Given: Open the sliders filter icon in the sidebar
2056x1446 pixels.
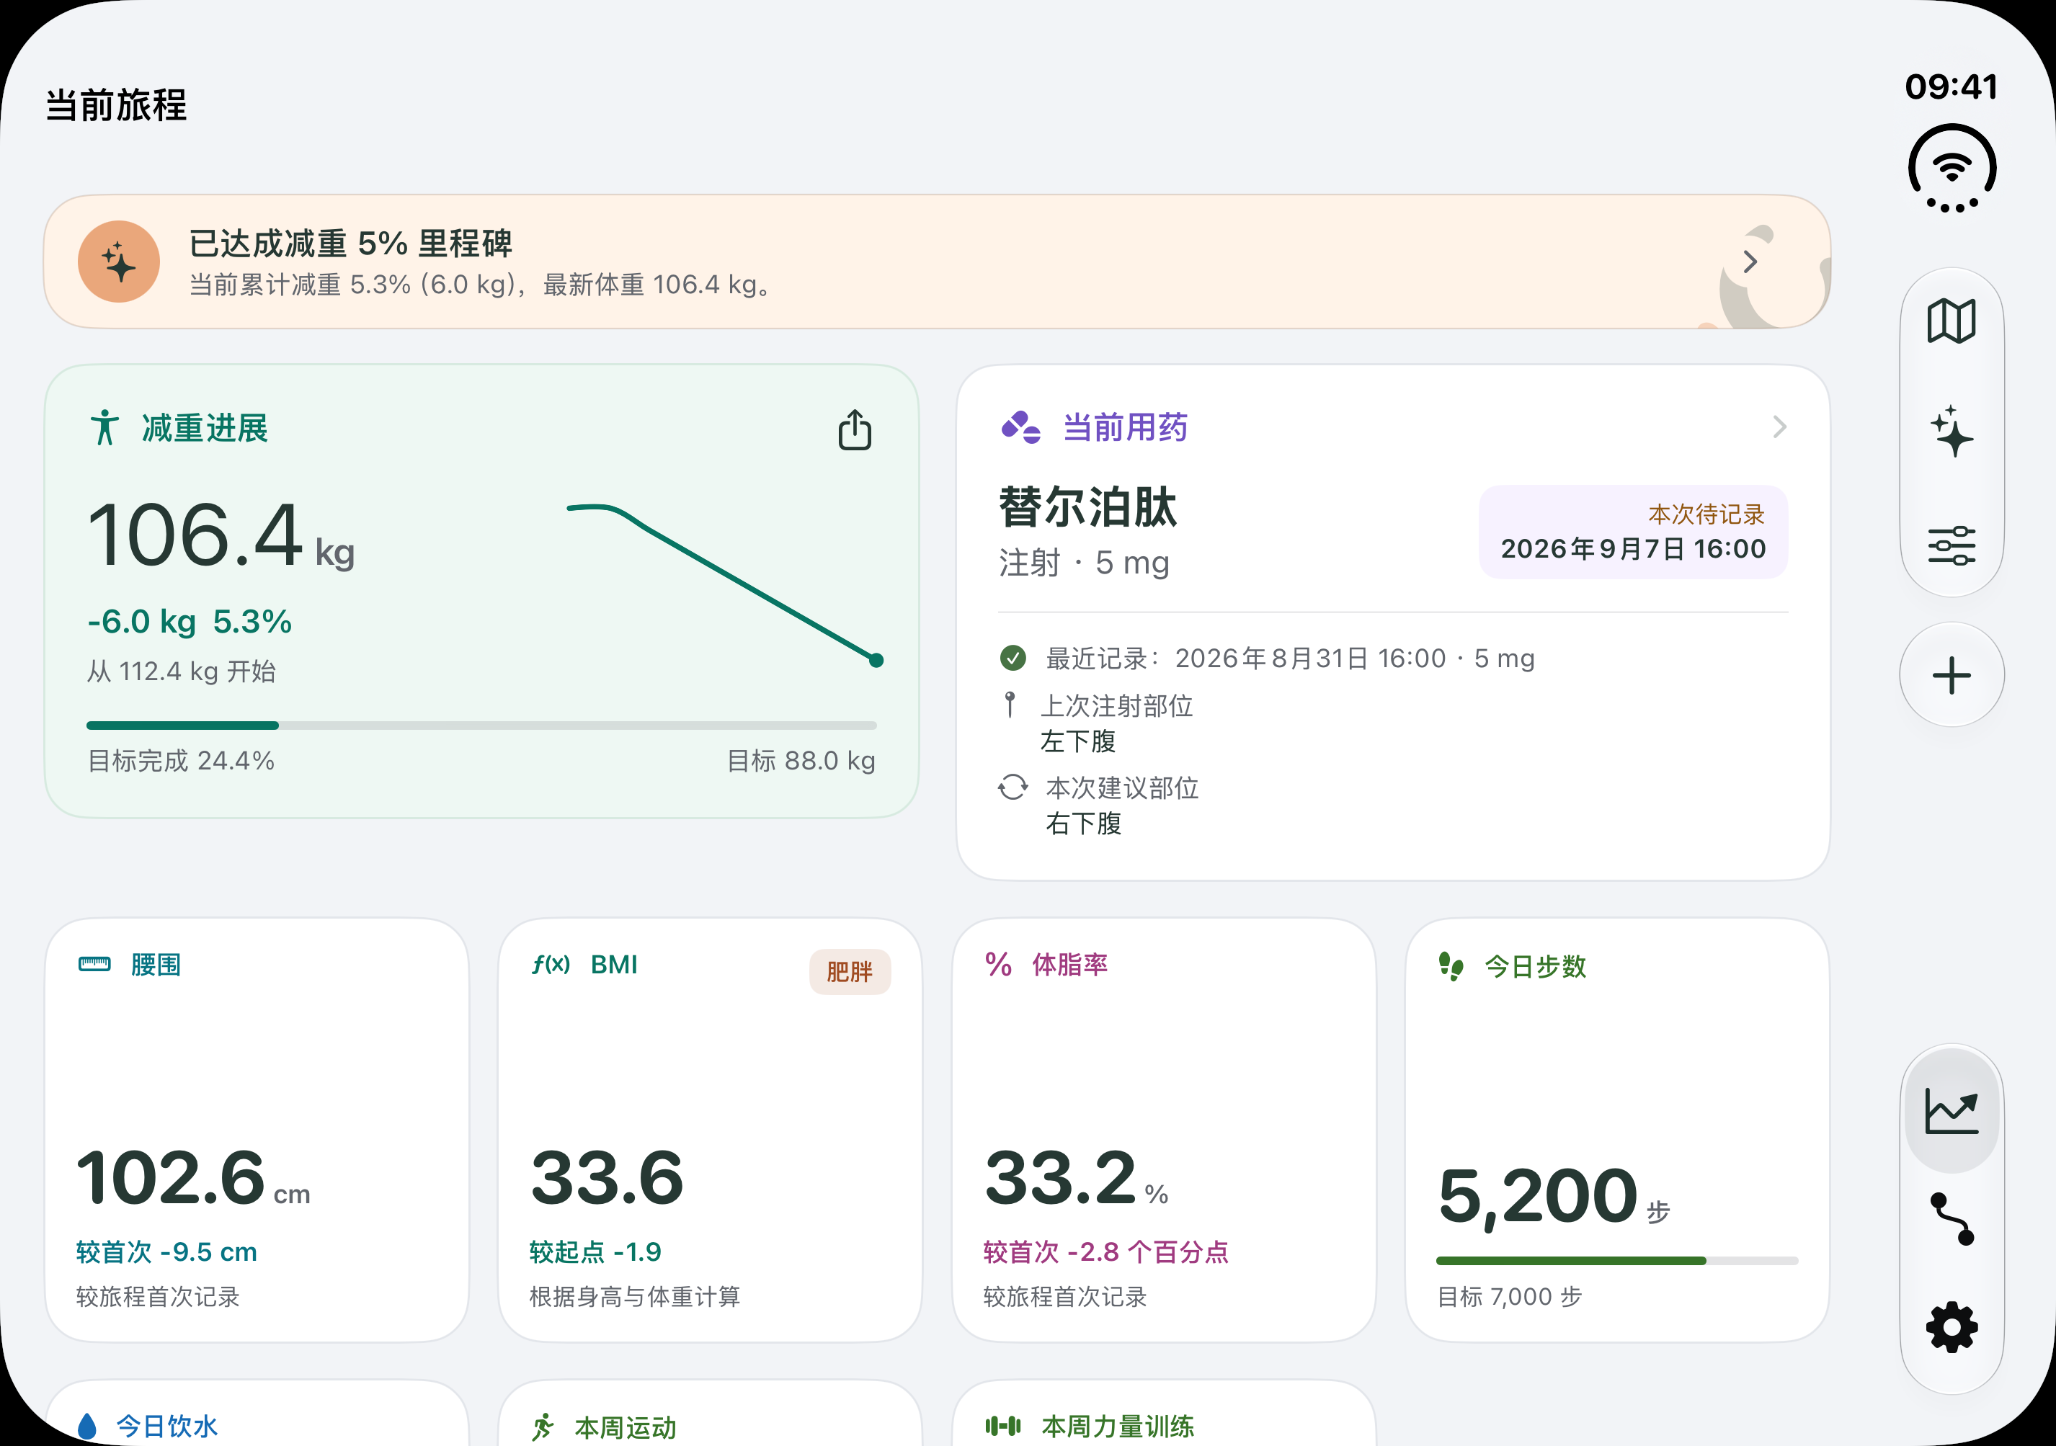Looking at the screenshot, I should coord(1952,545).
